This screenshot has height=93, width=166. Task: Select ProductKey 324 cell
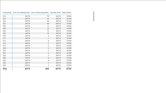4,53
